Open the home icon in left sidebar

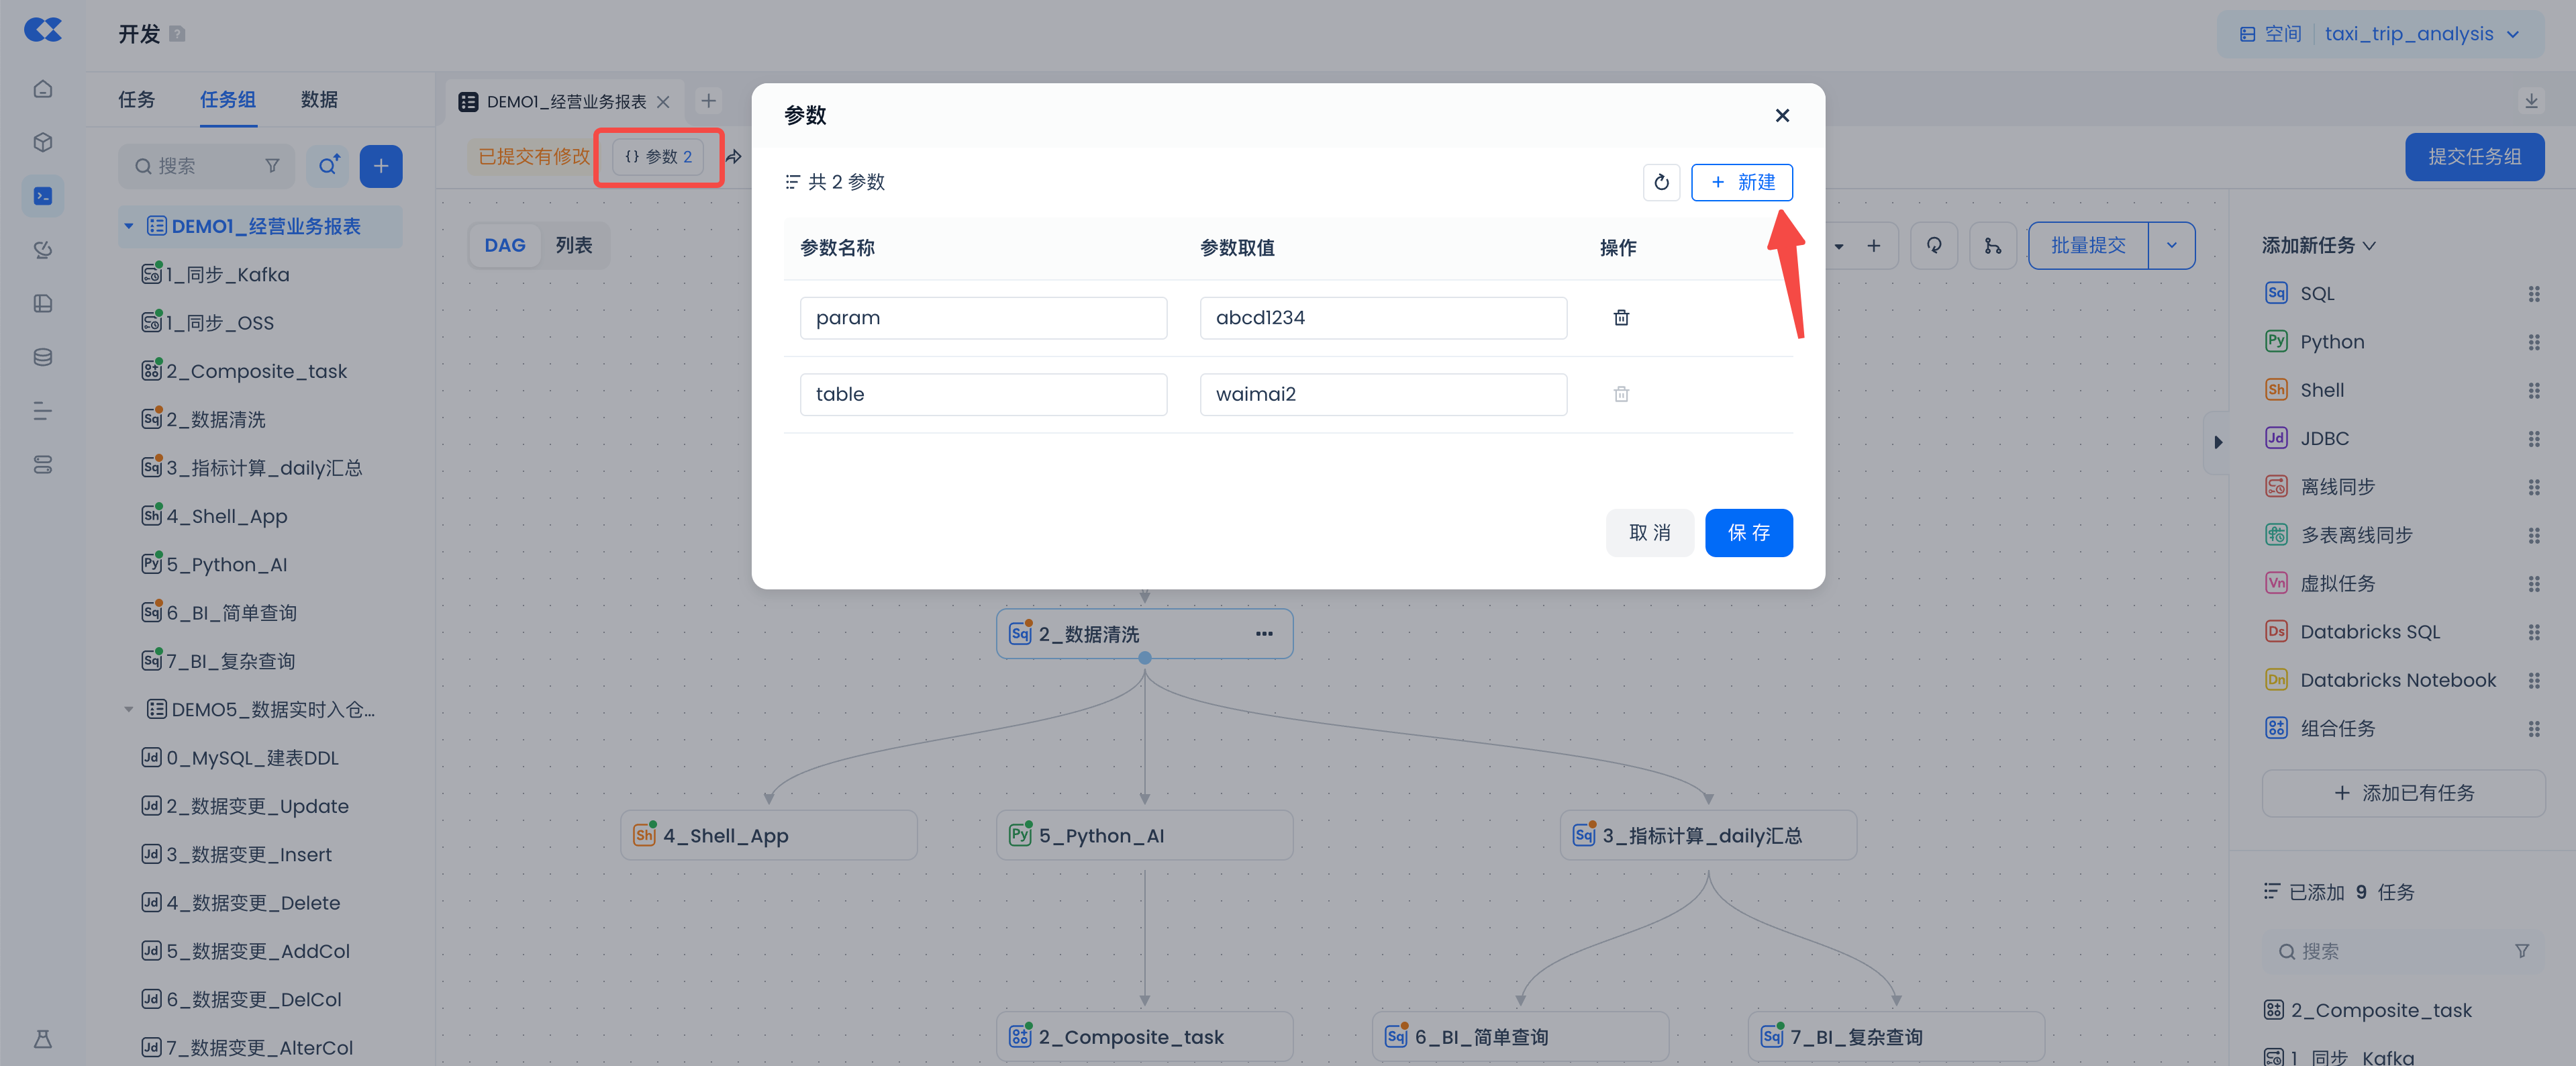tap(43, 89)
